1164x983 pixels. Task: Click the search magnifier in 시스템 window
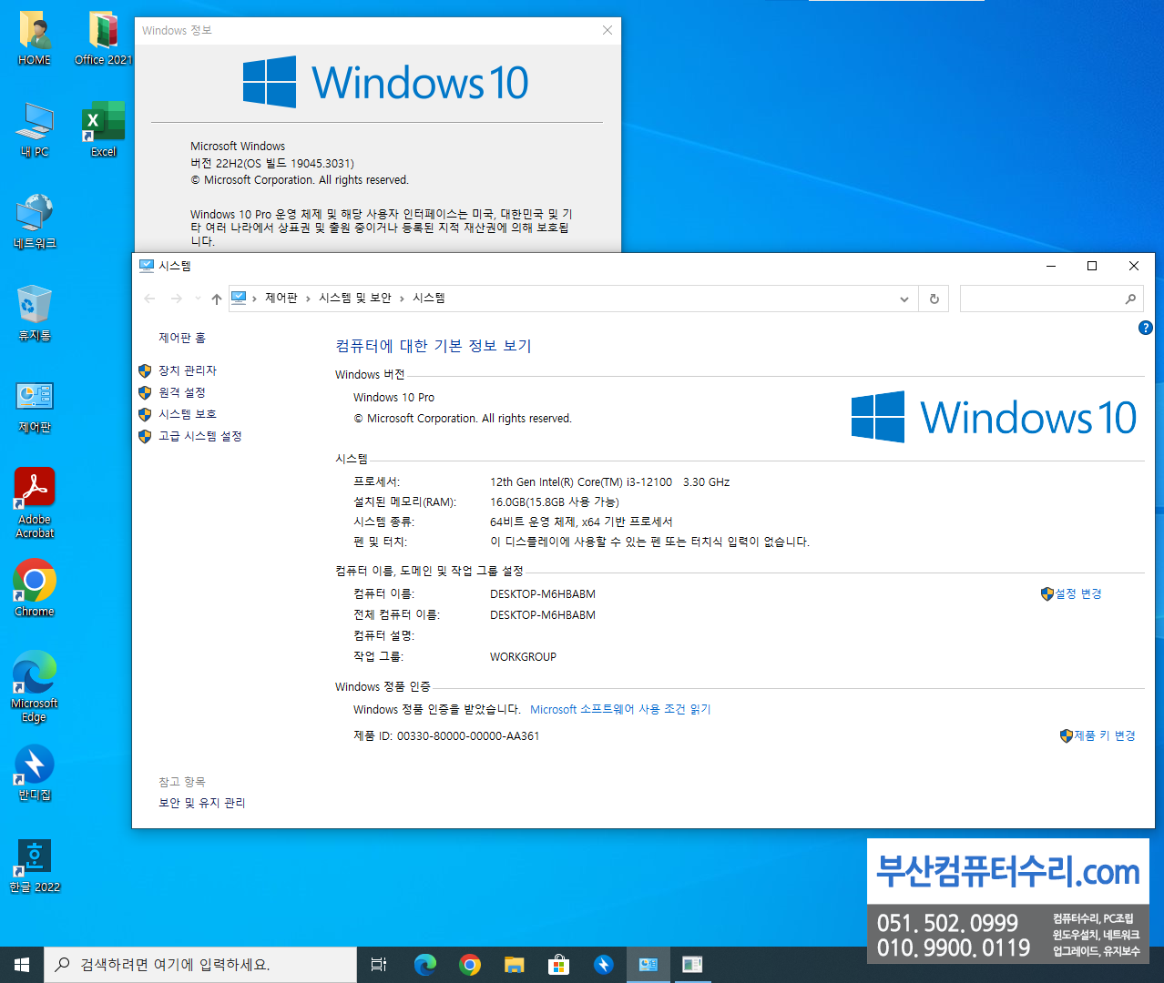tap(1130, 299)
